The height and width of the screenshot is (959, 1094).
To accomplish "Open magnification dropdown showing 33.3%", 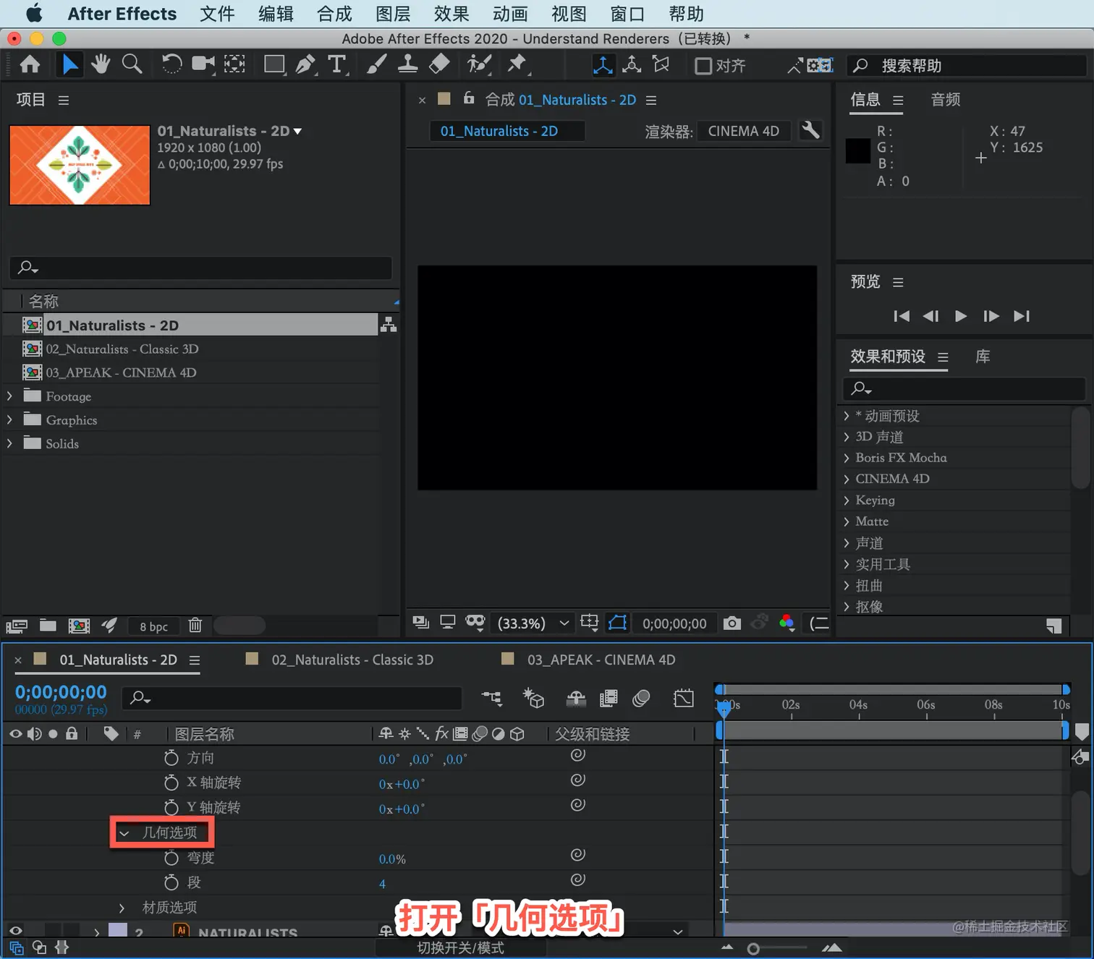I will coord(534,623).
